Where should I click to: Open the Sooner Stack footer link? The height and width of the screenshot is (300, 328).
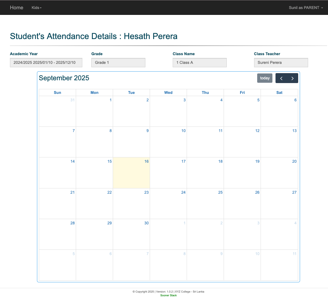pos(168,295)
